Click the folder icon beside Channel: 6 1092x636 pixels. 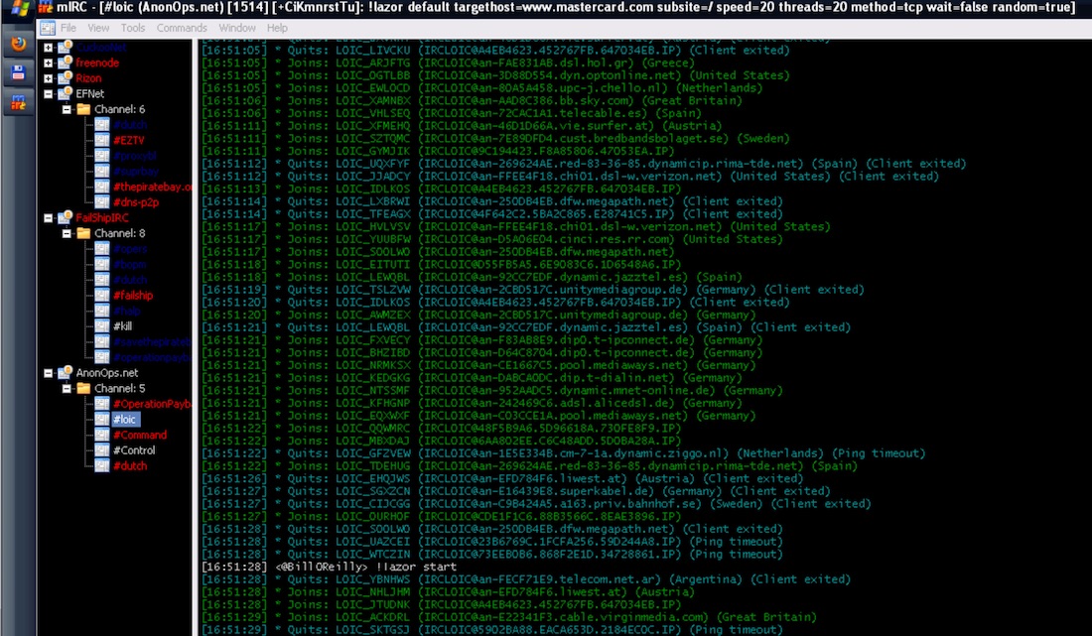(83, 109)
